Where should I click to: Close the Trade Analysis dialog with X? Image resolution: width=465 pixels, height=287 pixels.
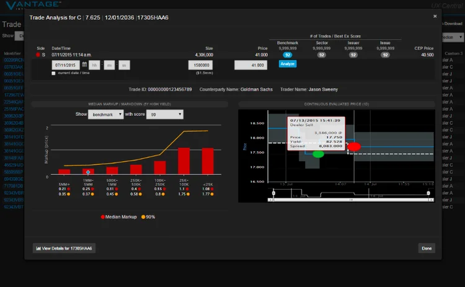coord(435,16)
